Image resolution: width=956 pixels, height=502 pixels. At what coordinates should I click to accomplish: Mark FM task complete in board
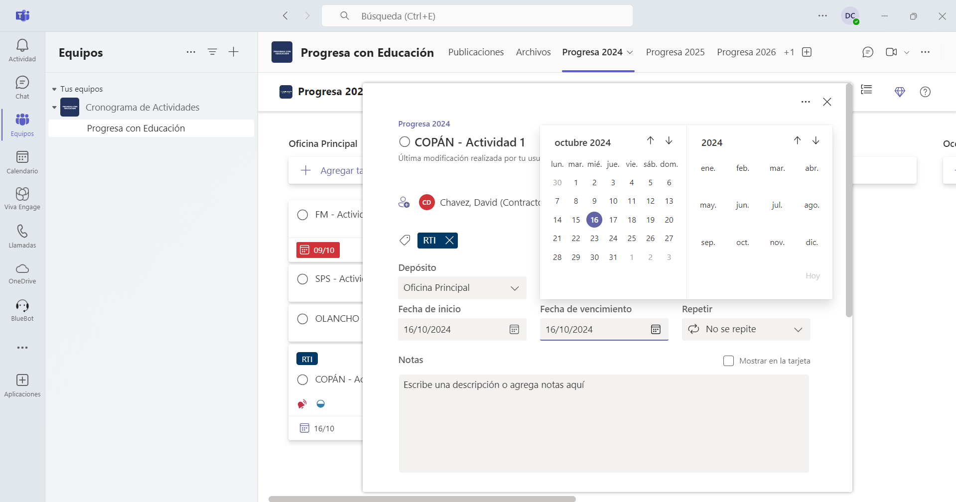(302, 215)
